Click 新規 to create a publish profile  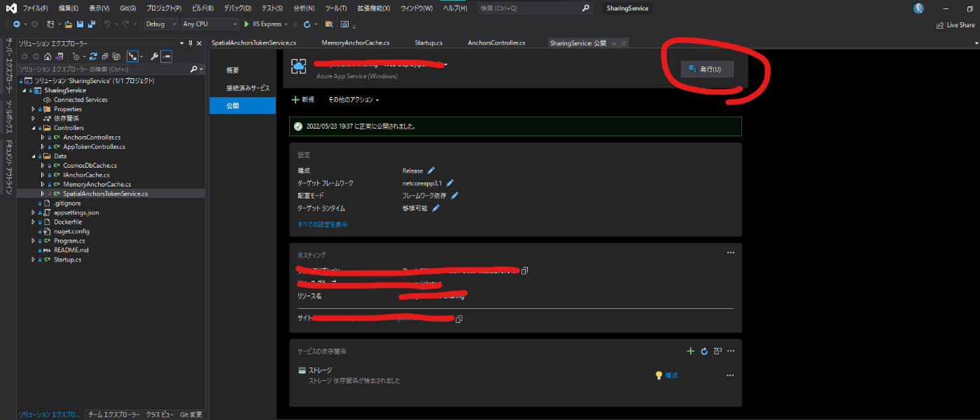(x=303, y=100)
